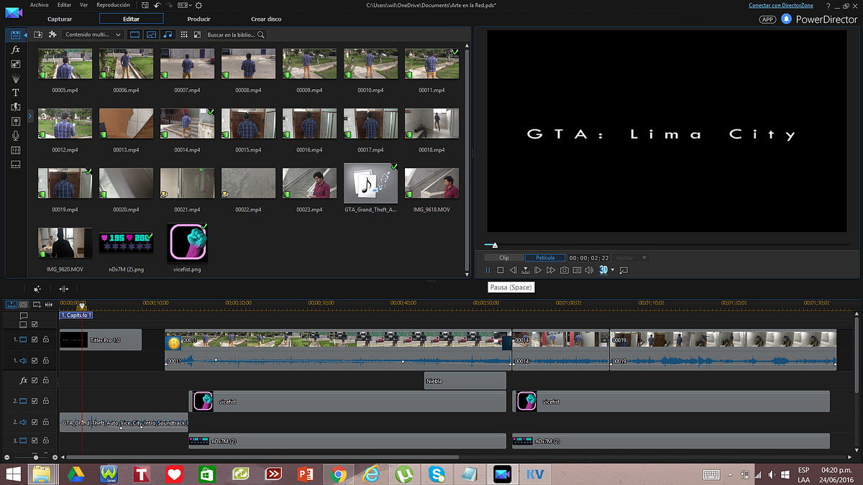Take a snapshot with the camera icon

pyautogui.click(x=565, y=270)
